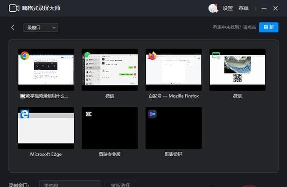Viewport: 287px width, 187px height.
Task: Select the WeChat chat window thumbnail
Action: coord(110,70)
